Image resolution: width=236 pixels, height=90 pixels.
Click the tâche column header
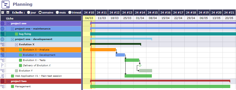(41, 18)
